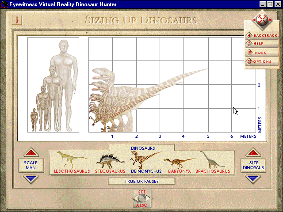Click the 'Sizing Up Dinosaurs' heading
The image size is (283, 212).
click(x=141, y=20)
